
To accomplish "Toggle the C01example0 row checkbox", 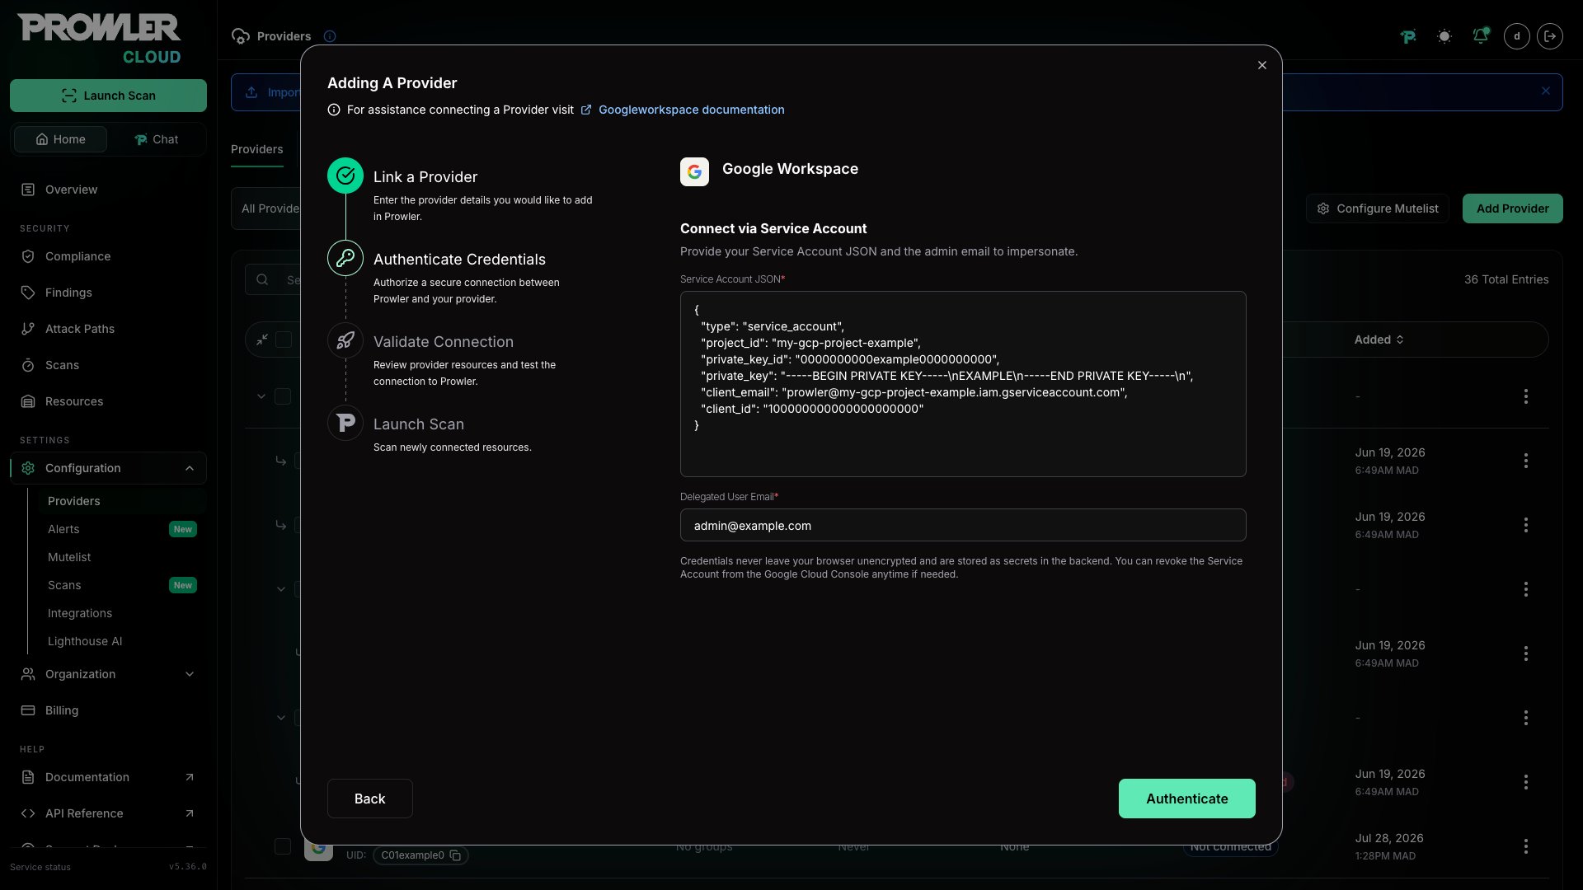I will tap(283, 846).
